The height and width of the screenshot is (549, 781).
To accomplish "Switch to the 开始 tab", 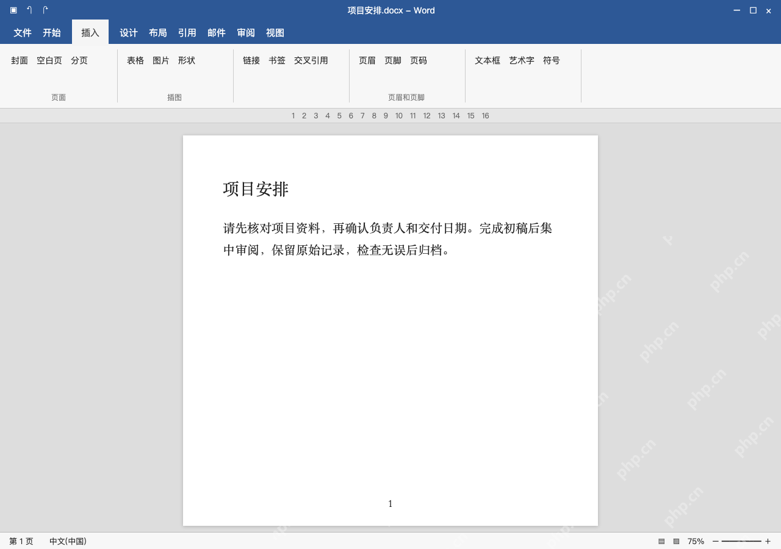I will tap(52, 33).
